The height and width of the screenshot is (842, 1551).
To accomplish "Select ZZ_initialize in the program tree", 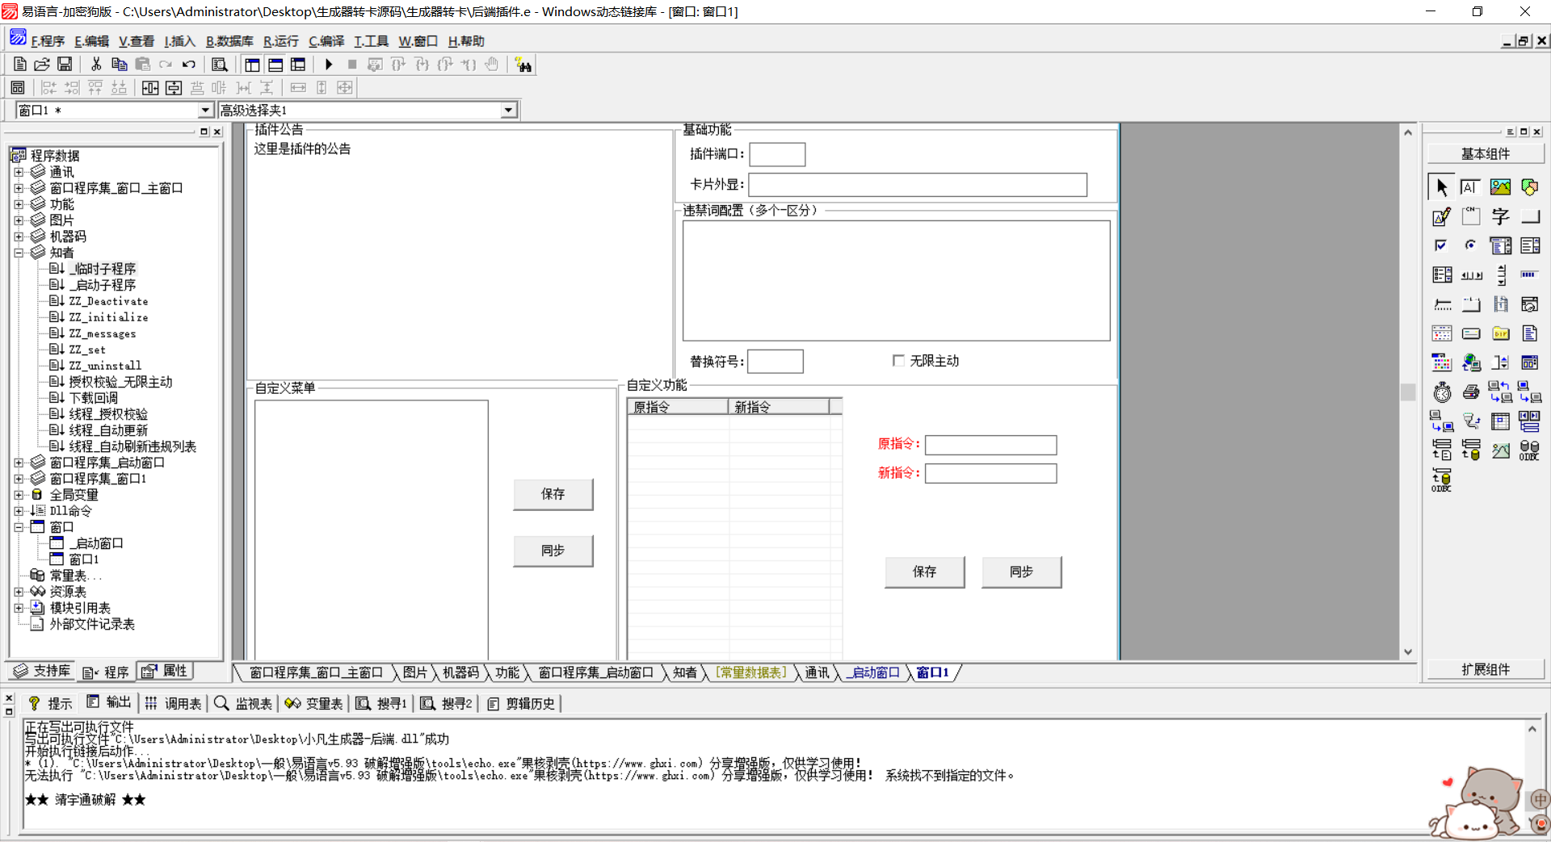I will (108, 317).
